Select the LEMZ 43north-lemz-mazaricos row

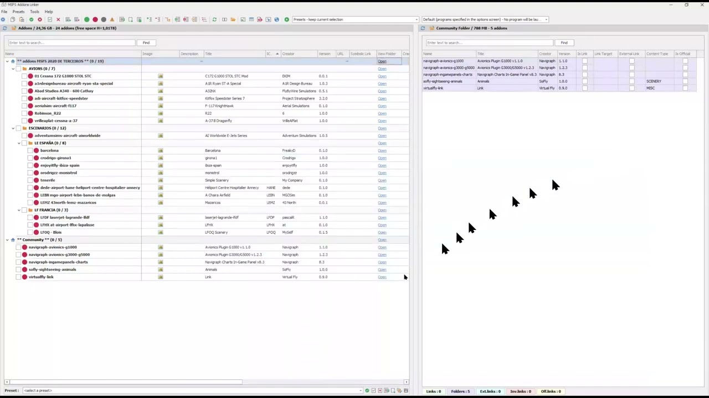click(207, 202)
